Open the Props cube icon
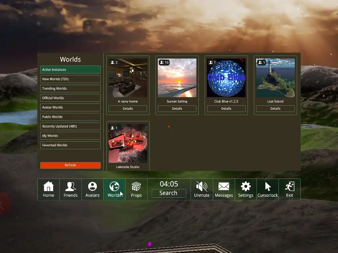Image resolution: width=338 pixels, height=253 pixels. (136, 186)
